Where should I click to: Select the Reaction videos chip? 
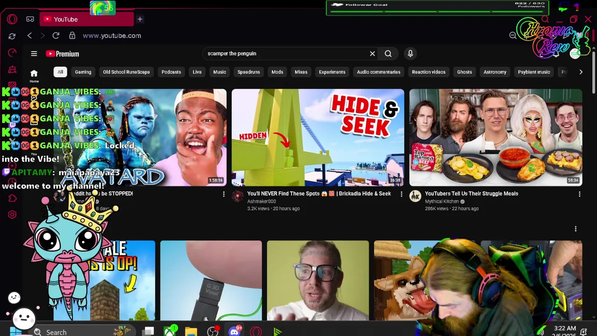click(429, 72)
